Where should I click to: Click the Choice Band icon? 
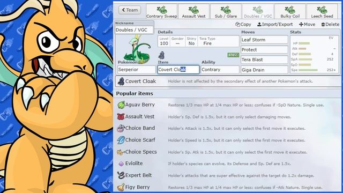(121, 129)
